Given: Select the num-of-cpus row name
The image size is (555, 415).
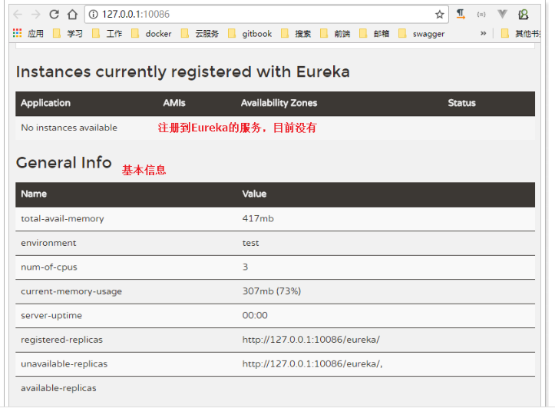Looking at the screenshot, I should pyautogui.click(x=49, y=267).
